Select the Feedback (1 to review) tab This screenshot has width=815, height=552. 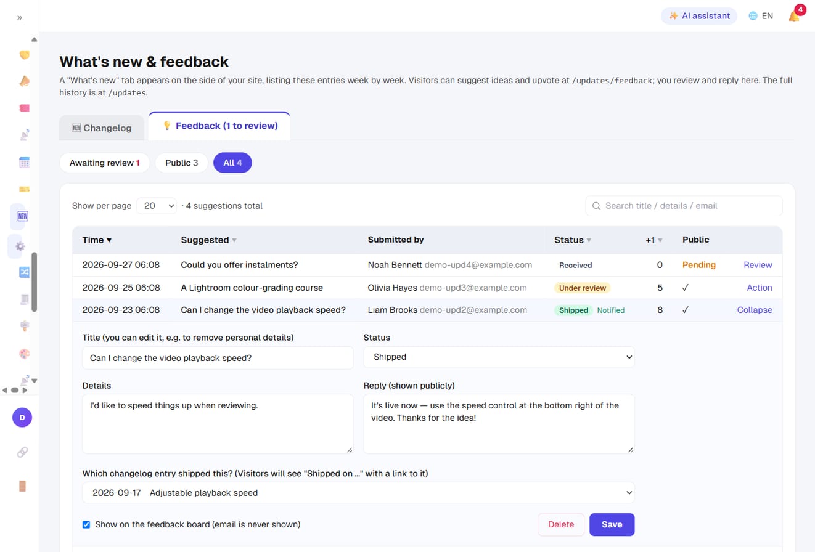click(x=219, y=126)
